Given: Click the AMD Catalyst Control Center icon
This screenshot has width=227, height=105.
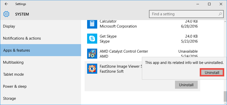Looking at the screenshot, I should click(92, 54).
